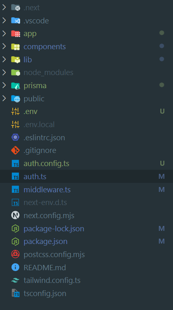The image size is (173, 310).
Task: Click the change indicator dot on lib folder
Action: [x=162, y=59]
